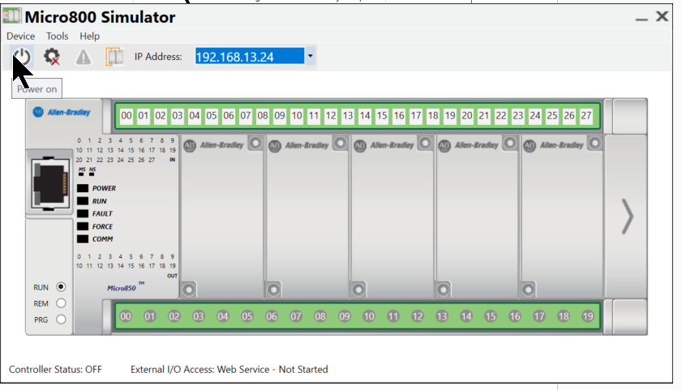This screenshot has height=390, width=682.
Task: Click the third expansion module slot
Action: [x=392, y=216]
